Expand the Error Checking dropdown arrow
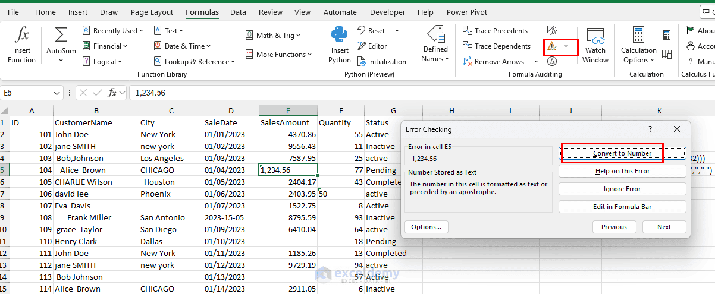The image size is (715, 294). coord(566,46)
